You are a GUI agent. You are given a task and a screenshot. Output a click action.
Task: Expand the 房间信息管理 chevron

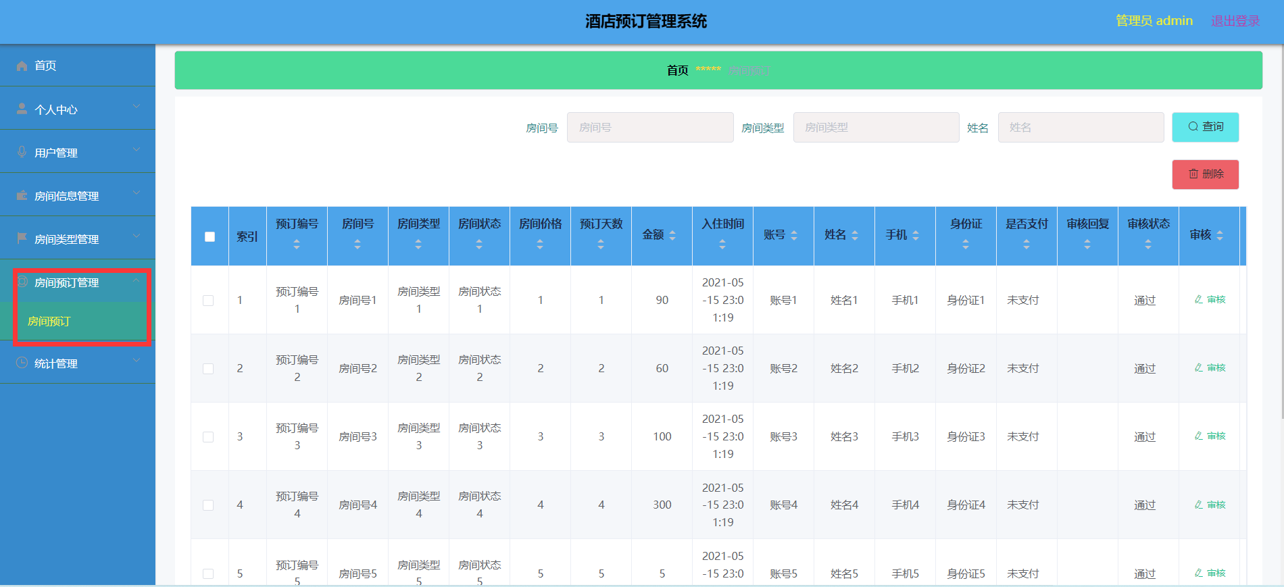point(137,193)
